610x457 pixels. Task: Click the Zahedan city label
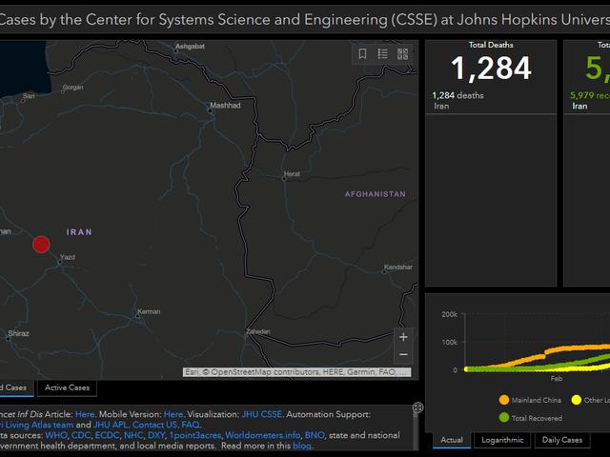[258, 331]
